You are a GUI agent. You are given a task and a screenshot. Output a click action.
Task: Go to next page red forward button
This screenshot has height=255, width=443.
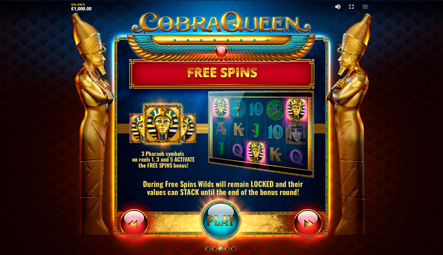click(x=308, y=223)
